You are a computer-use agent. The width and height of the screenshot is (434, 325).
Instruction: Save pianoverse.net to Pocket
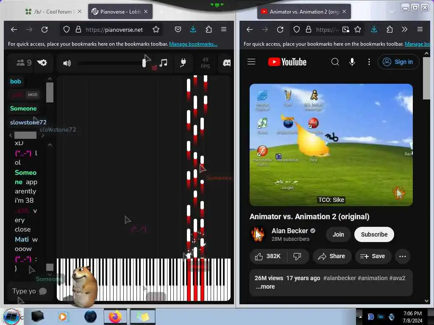click(178, 29)
